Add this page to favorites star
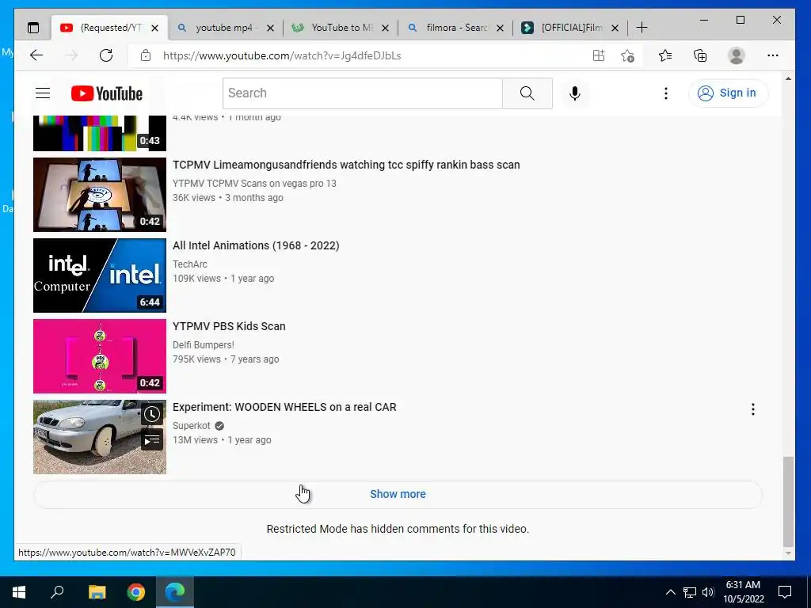The width and height of the screenshot is (811, 608). coord(627,55)
